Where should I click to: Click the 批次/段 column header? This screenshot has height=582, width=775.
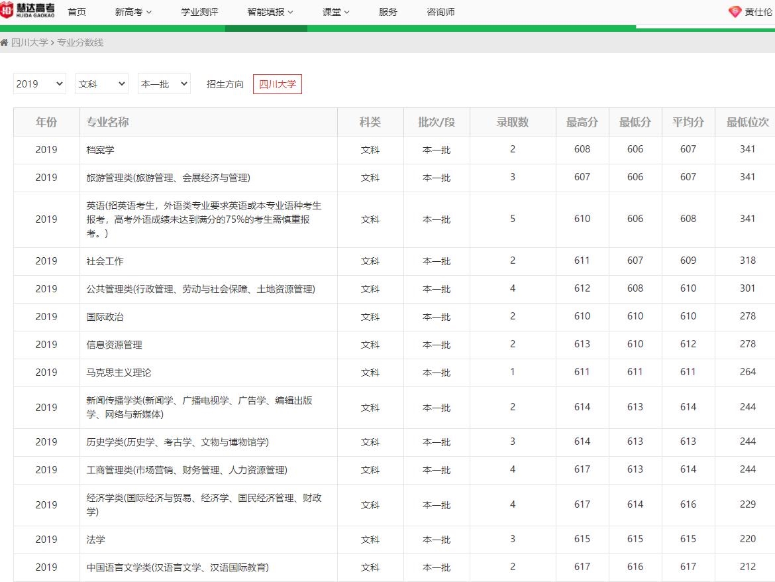(437, 122)
